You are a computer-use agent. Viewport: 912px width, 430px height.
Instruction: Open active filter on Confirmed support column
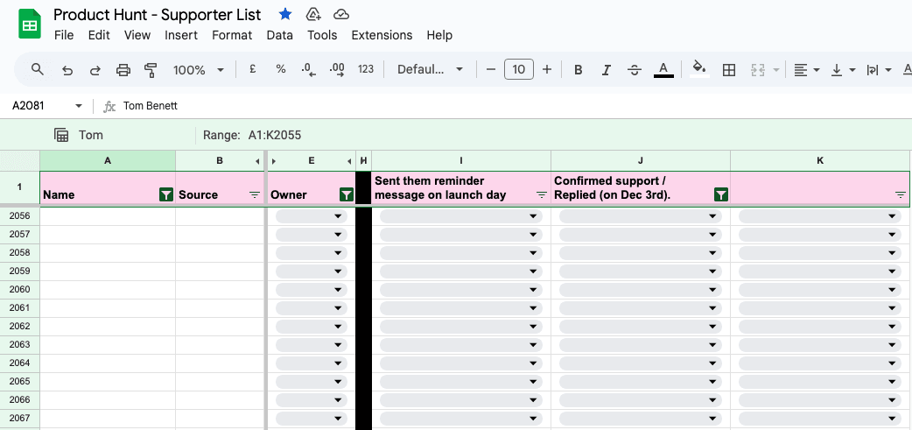720,195
